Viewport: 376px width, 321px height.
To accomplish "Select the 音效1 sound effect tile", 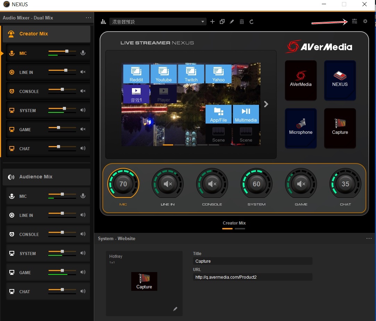I will click(136, 94).
